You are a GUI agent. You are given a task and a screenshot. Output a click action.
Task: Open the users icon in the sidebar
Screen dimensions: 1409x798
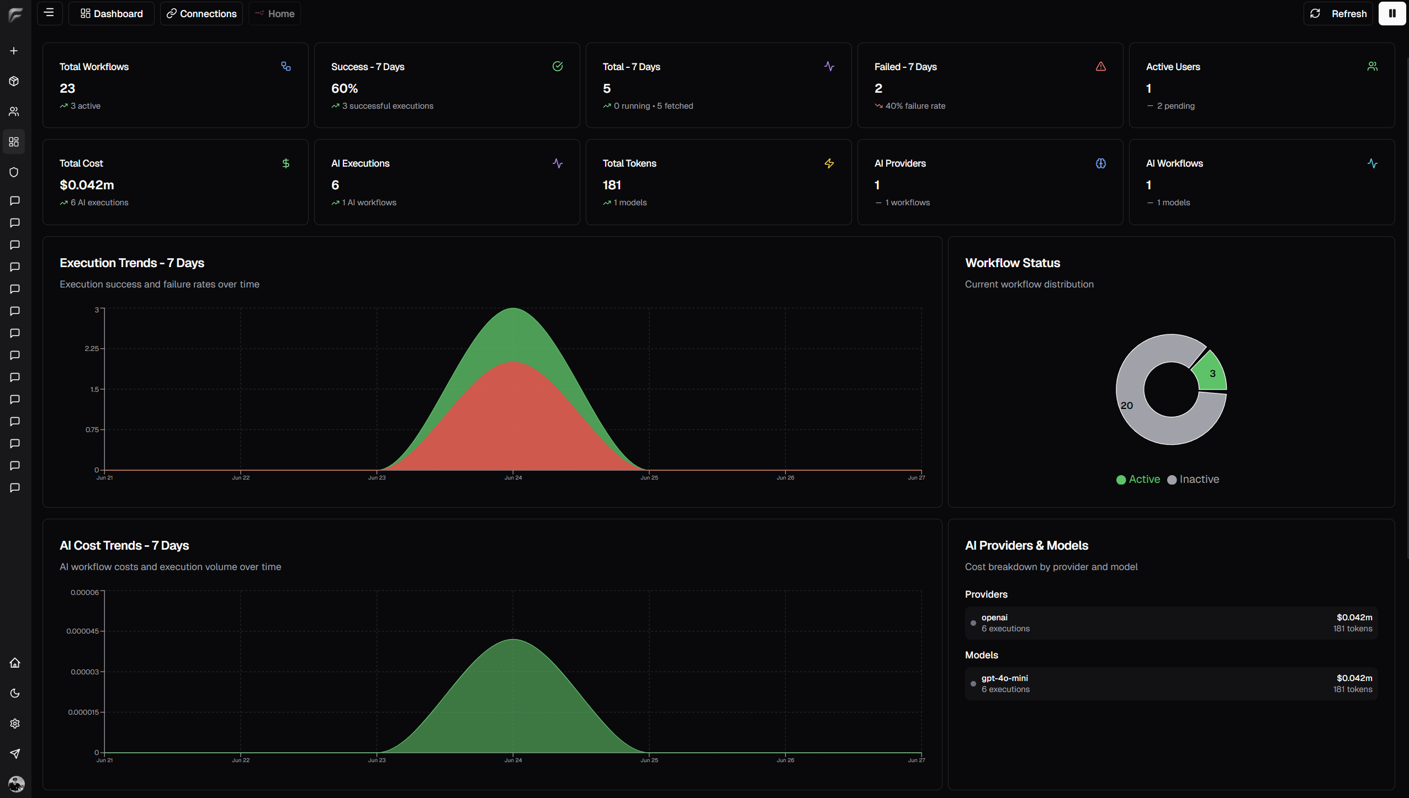(14, 111)
